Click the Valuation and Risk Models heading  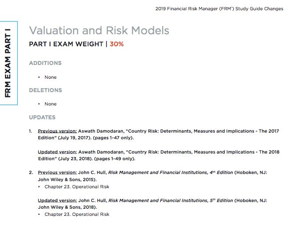click(x=99, y=30)
